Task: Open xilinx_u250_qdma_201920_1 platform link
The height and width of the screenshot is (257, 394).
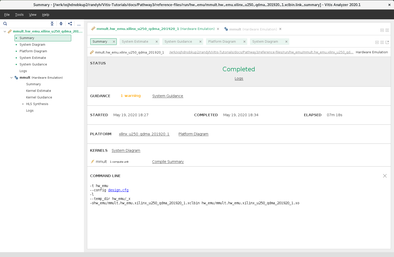Action: click(x=144, y=134)
